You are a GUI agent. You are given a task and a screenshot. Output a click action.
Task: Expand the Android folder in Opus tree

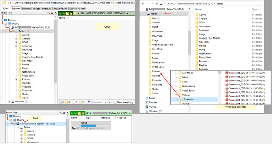pyautogui.click(x=16, y=39)
